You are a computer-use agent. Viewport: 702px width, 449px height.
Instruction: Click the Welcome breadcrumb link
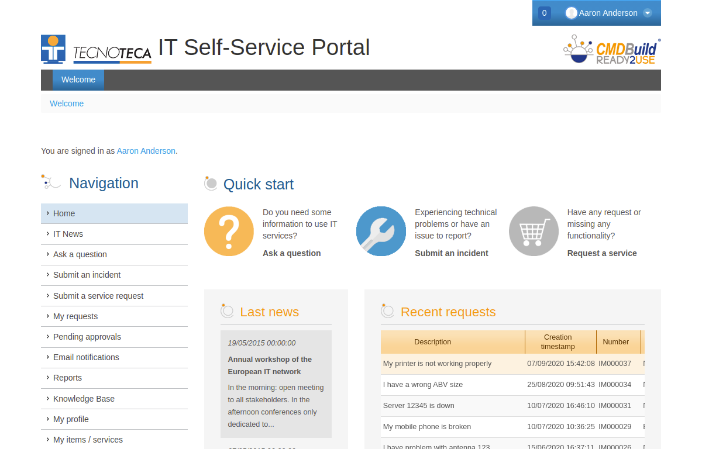67,103
